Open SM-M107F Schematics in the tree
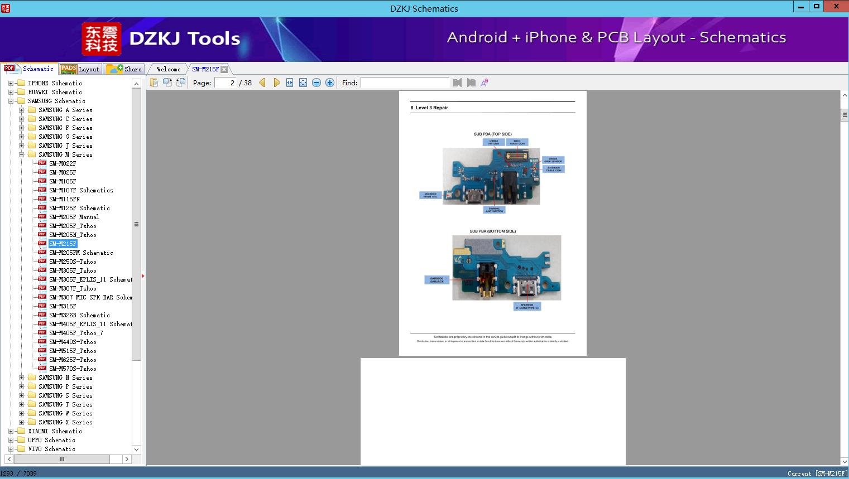The height and width of the screenshot is (479, 849). [x=81, y=190]
